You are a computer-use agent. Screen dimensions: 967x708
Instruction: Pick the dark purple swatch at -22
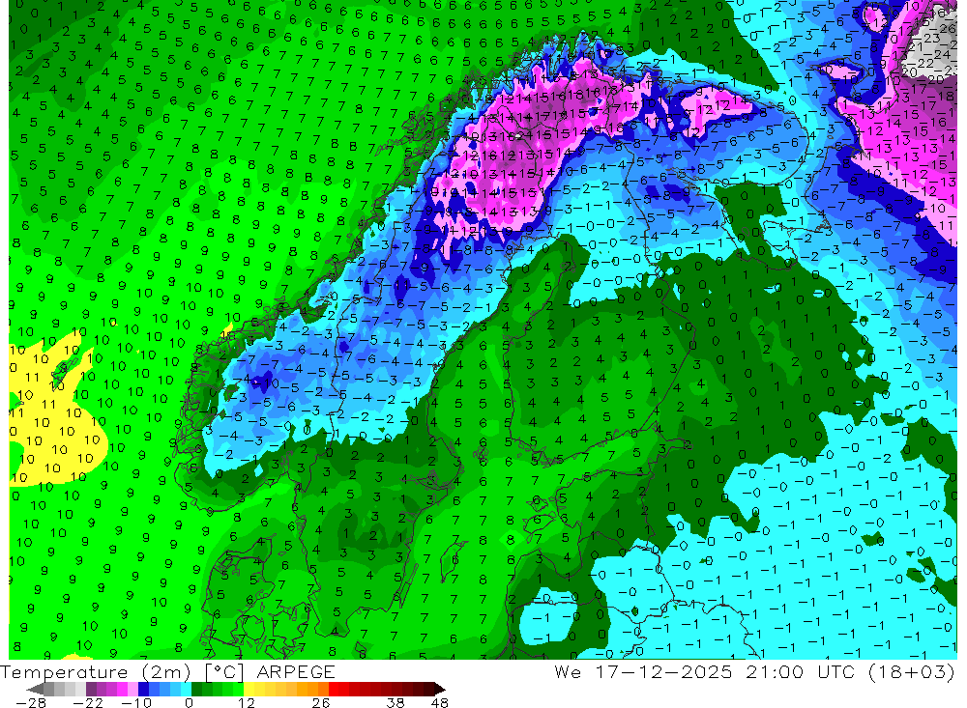tap(91, 690)
